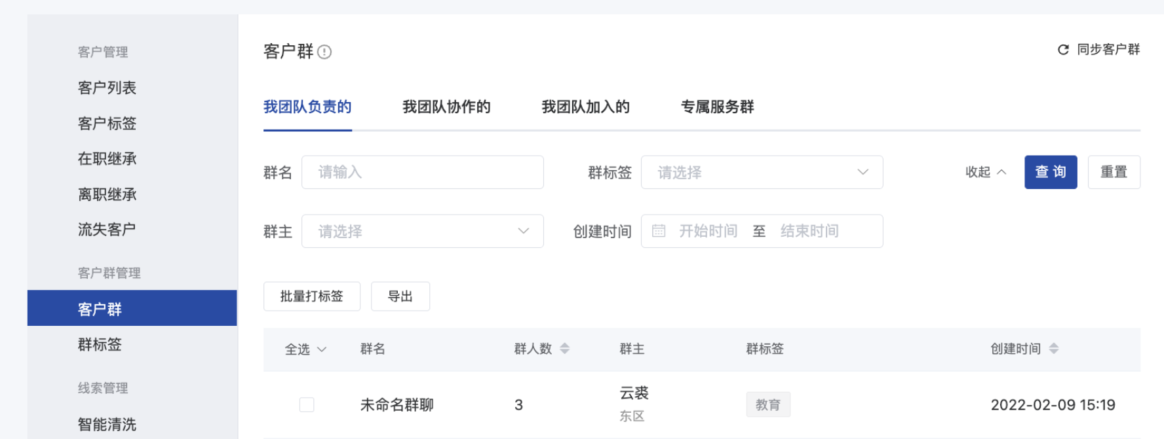Sort by 群人数 column arrows
This screenshot has height=439, width=1164.
[564, 349]
